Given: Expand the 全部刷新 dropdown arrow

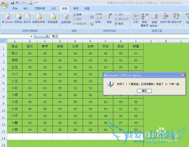Looking at the screenshot, I should coord(66,26).
